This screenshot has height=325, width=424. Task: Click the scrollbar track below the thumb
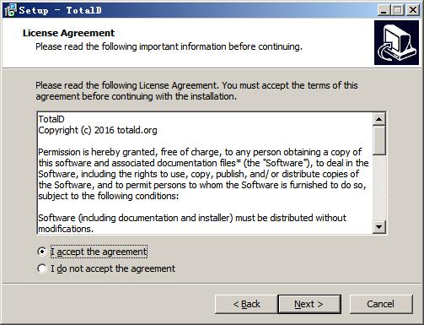coord(379,187)
